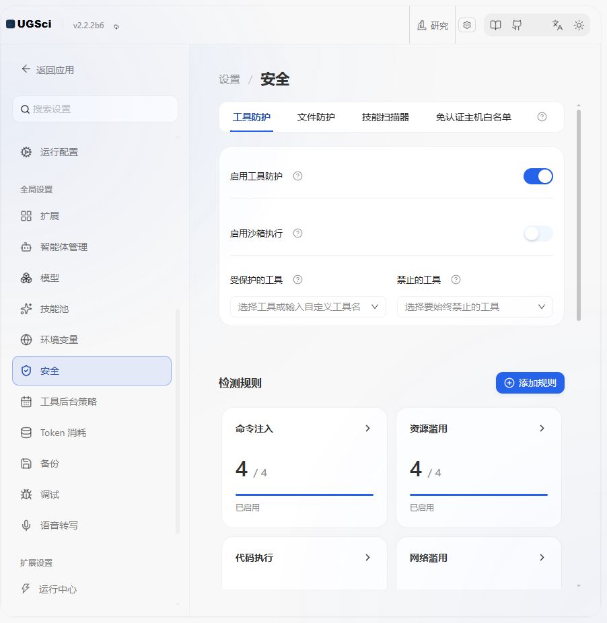Click the 安全 shield icon
The image size is (607, 623).
(x=26, y=371)
